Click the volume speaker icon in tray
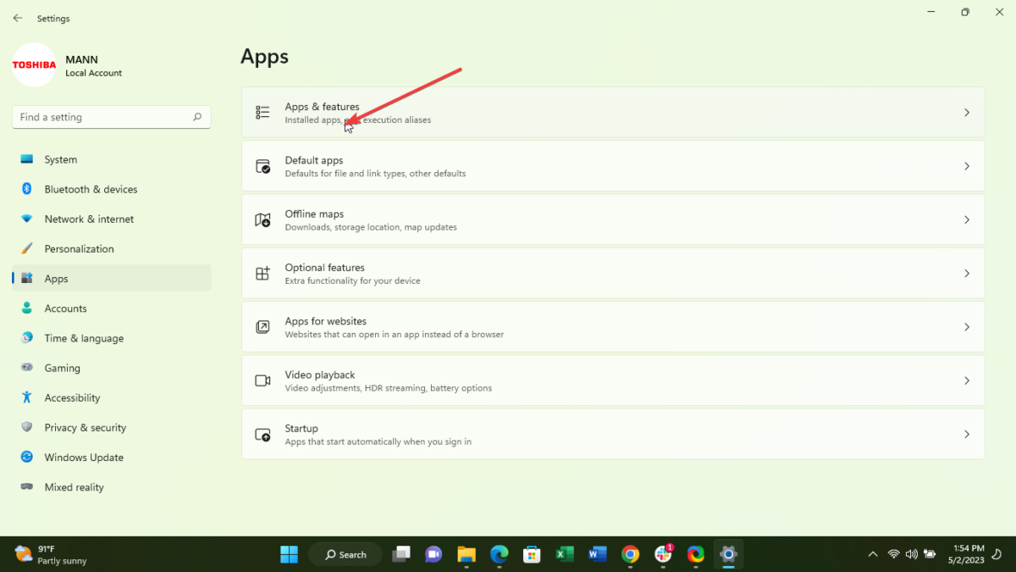Screen dimensions: 1016x572 pos(912,554)
